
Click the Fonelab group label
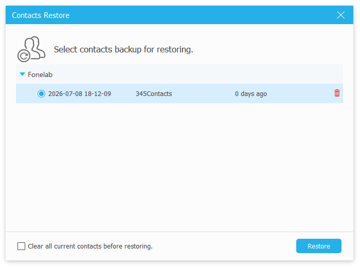click(40, 74)
